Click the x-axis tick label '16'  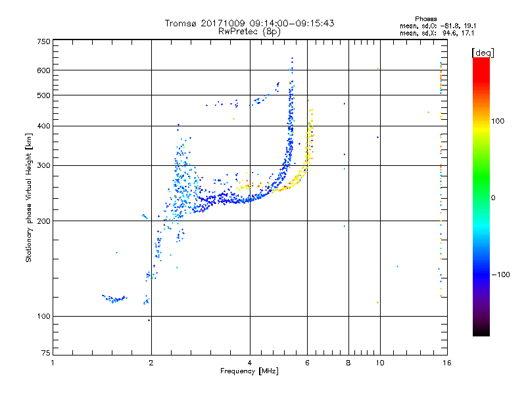click(447, 363)
